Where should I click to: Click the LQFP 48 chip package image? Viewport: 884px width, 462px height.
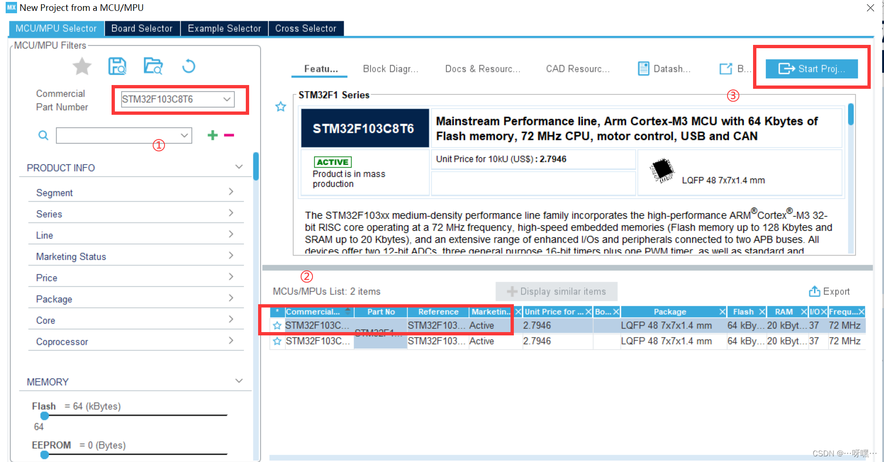(x=662, y=171)
